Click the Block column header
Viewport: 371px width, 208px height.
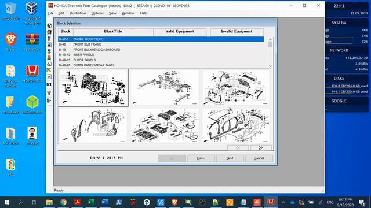[66, 32]
